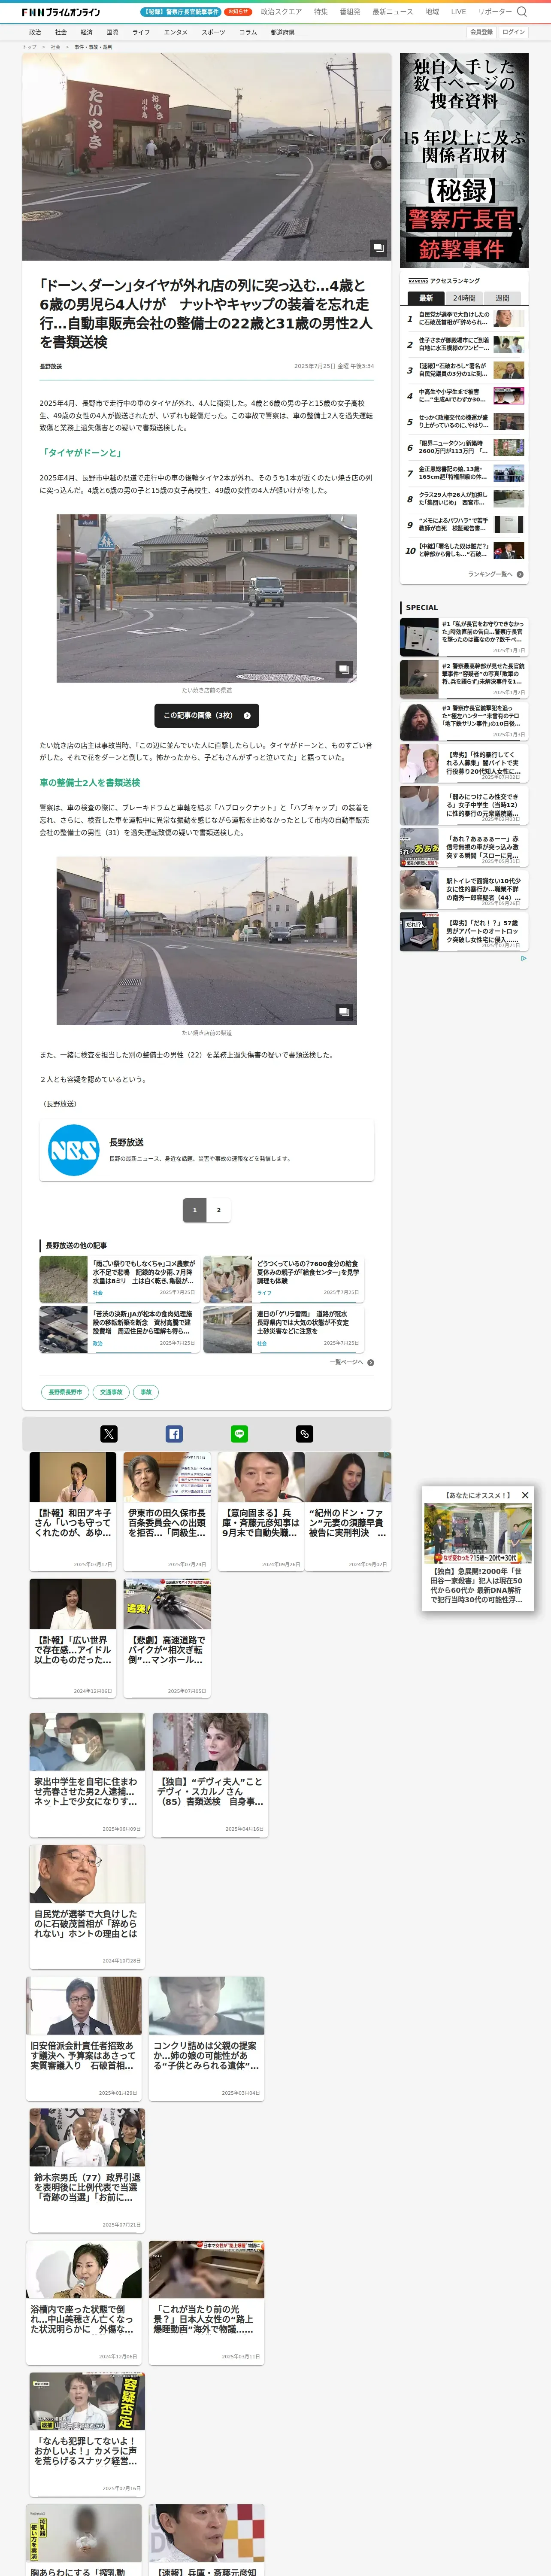Open LIVE in top menu
The image size is (551, 2576).
point(458,12)
